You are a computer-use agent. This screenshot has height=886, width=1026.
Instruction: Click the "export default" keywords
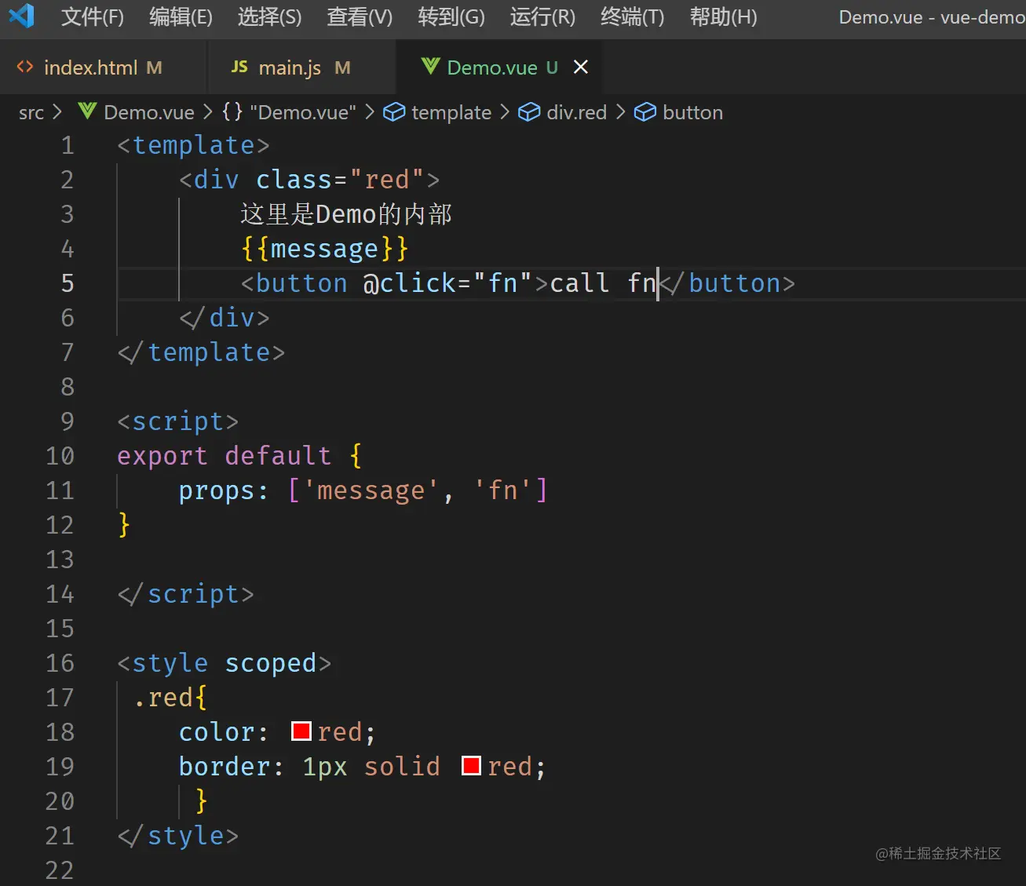[x=225, y=456]
